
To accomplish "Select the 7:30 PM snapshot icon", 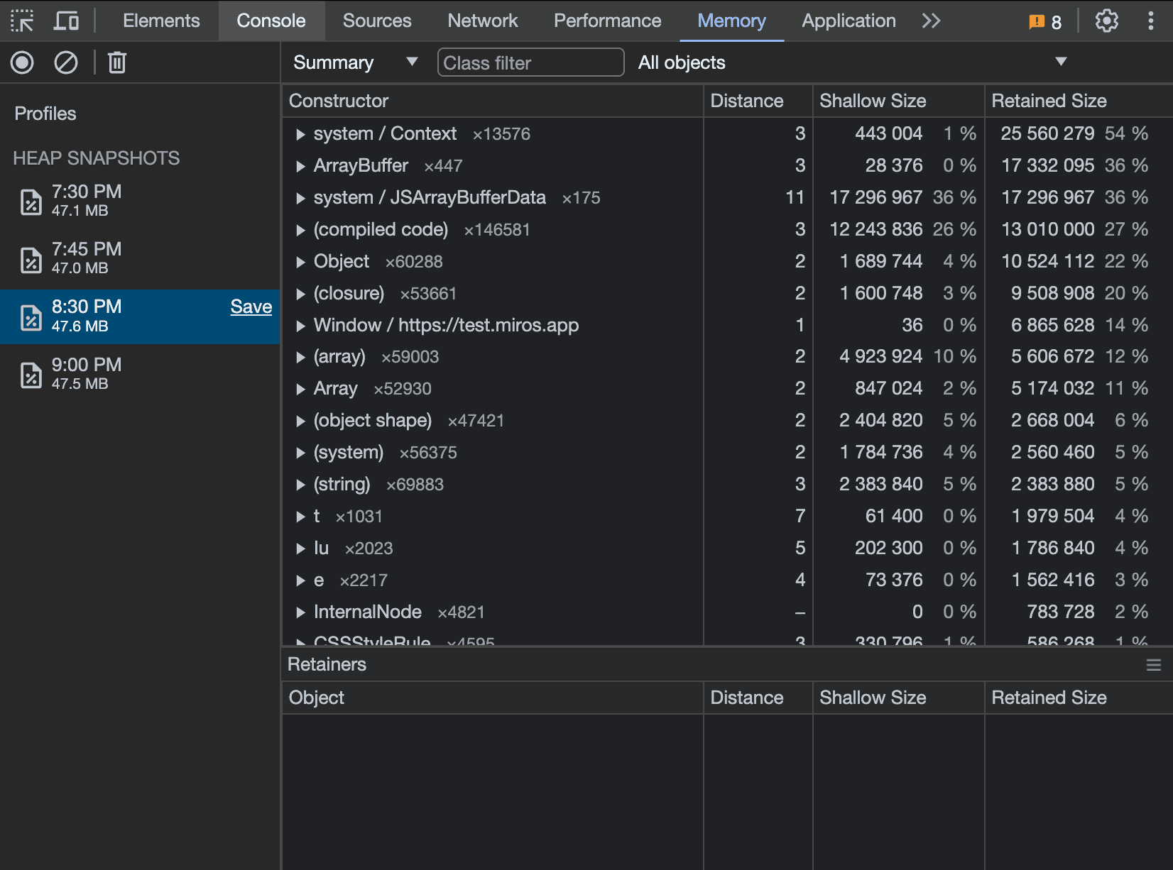I will (31, 202).
